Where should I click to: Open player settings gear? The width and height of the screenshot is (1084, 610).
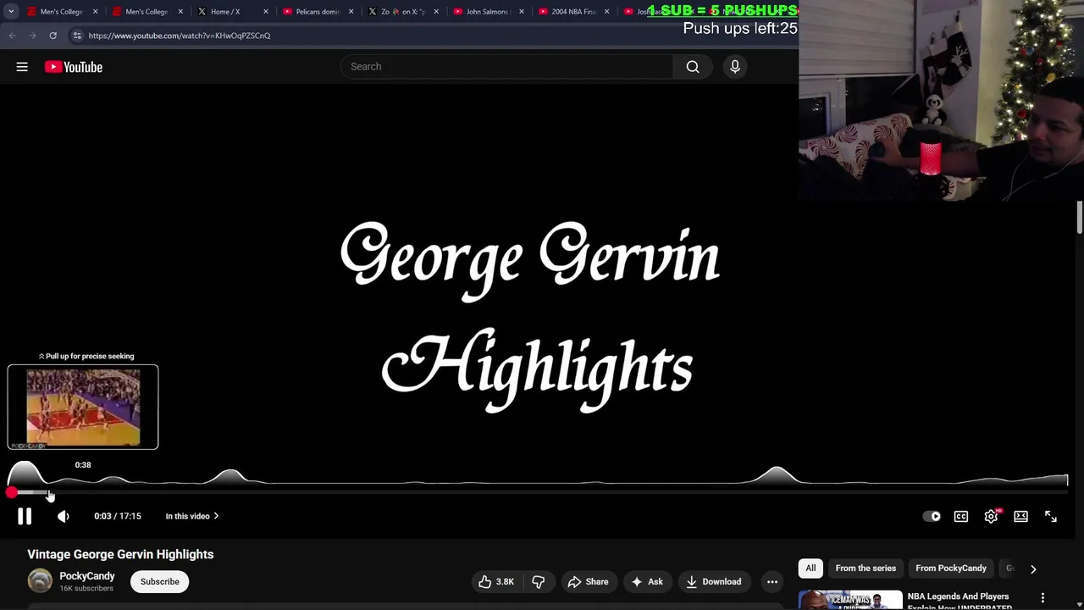click(x=991, y=516)
